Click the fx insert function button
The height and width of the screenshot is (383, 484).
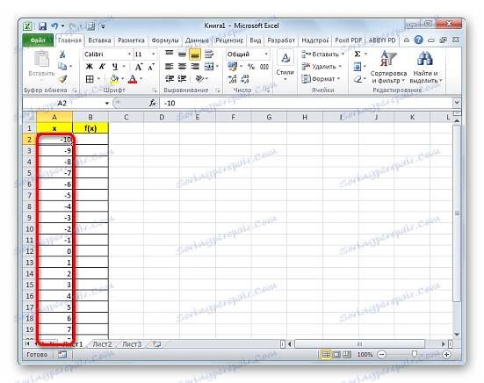[x=153, y=103]
